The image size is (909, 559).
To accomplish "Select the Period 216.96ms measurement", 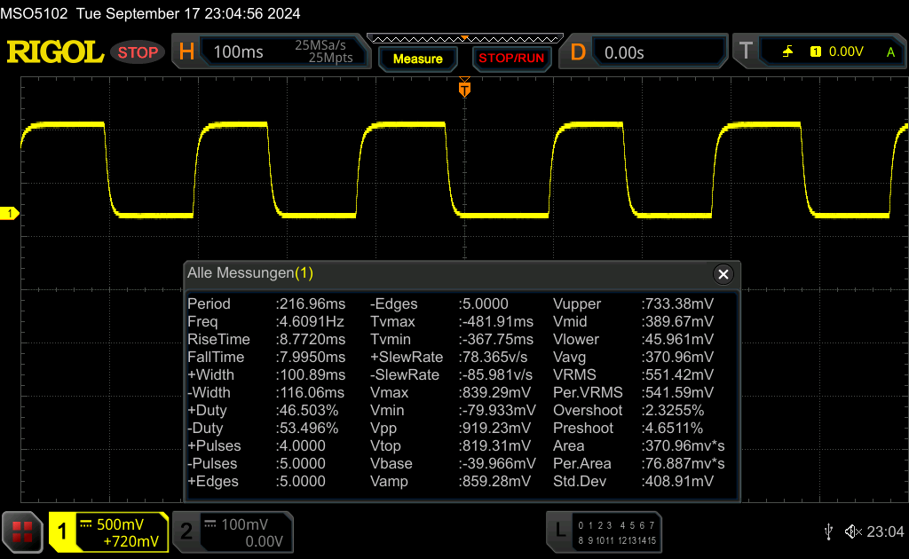I will (266, 303).
